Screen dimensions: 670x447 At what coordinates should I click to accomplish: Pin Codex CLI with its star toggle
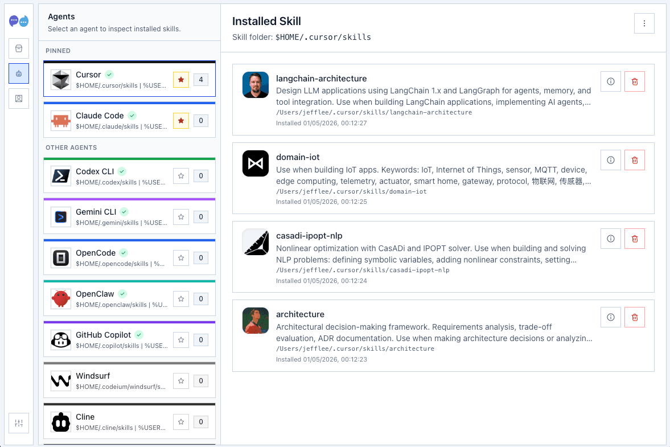pos(181,176)
